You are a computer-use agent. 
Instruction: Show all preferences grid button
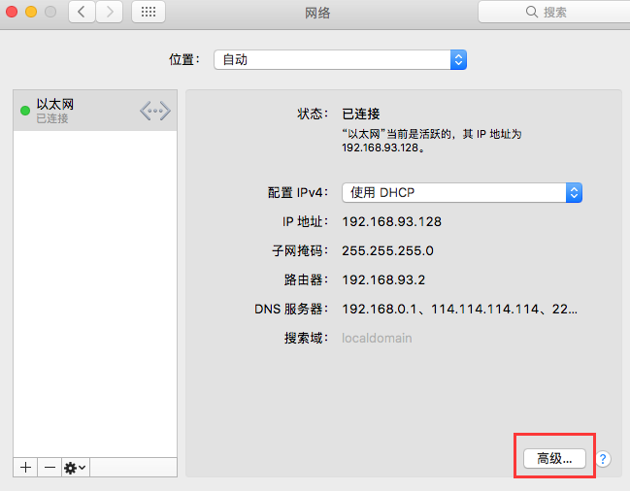tap(149, 12)
